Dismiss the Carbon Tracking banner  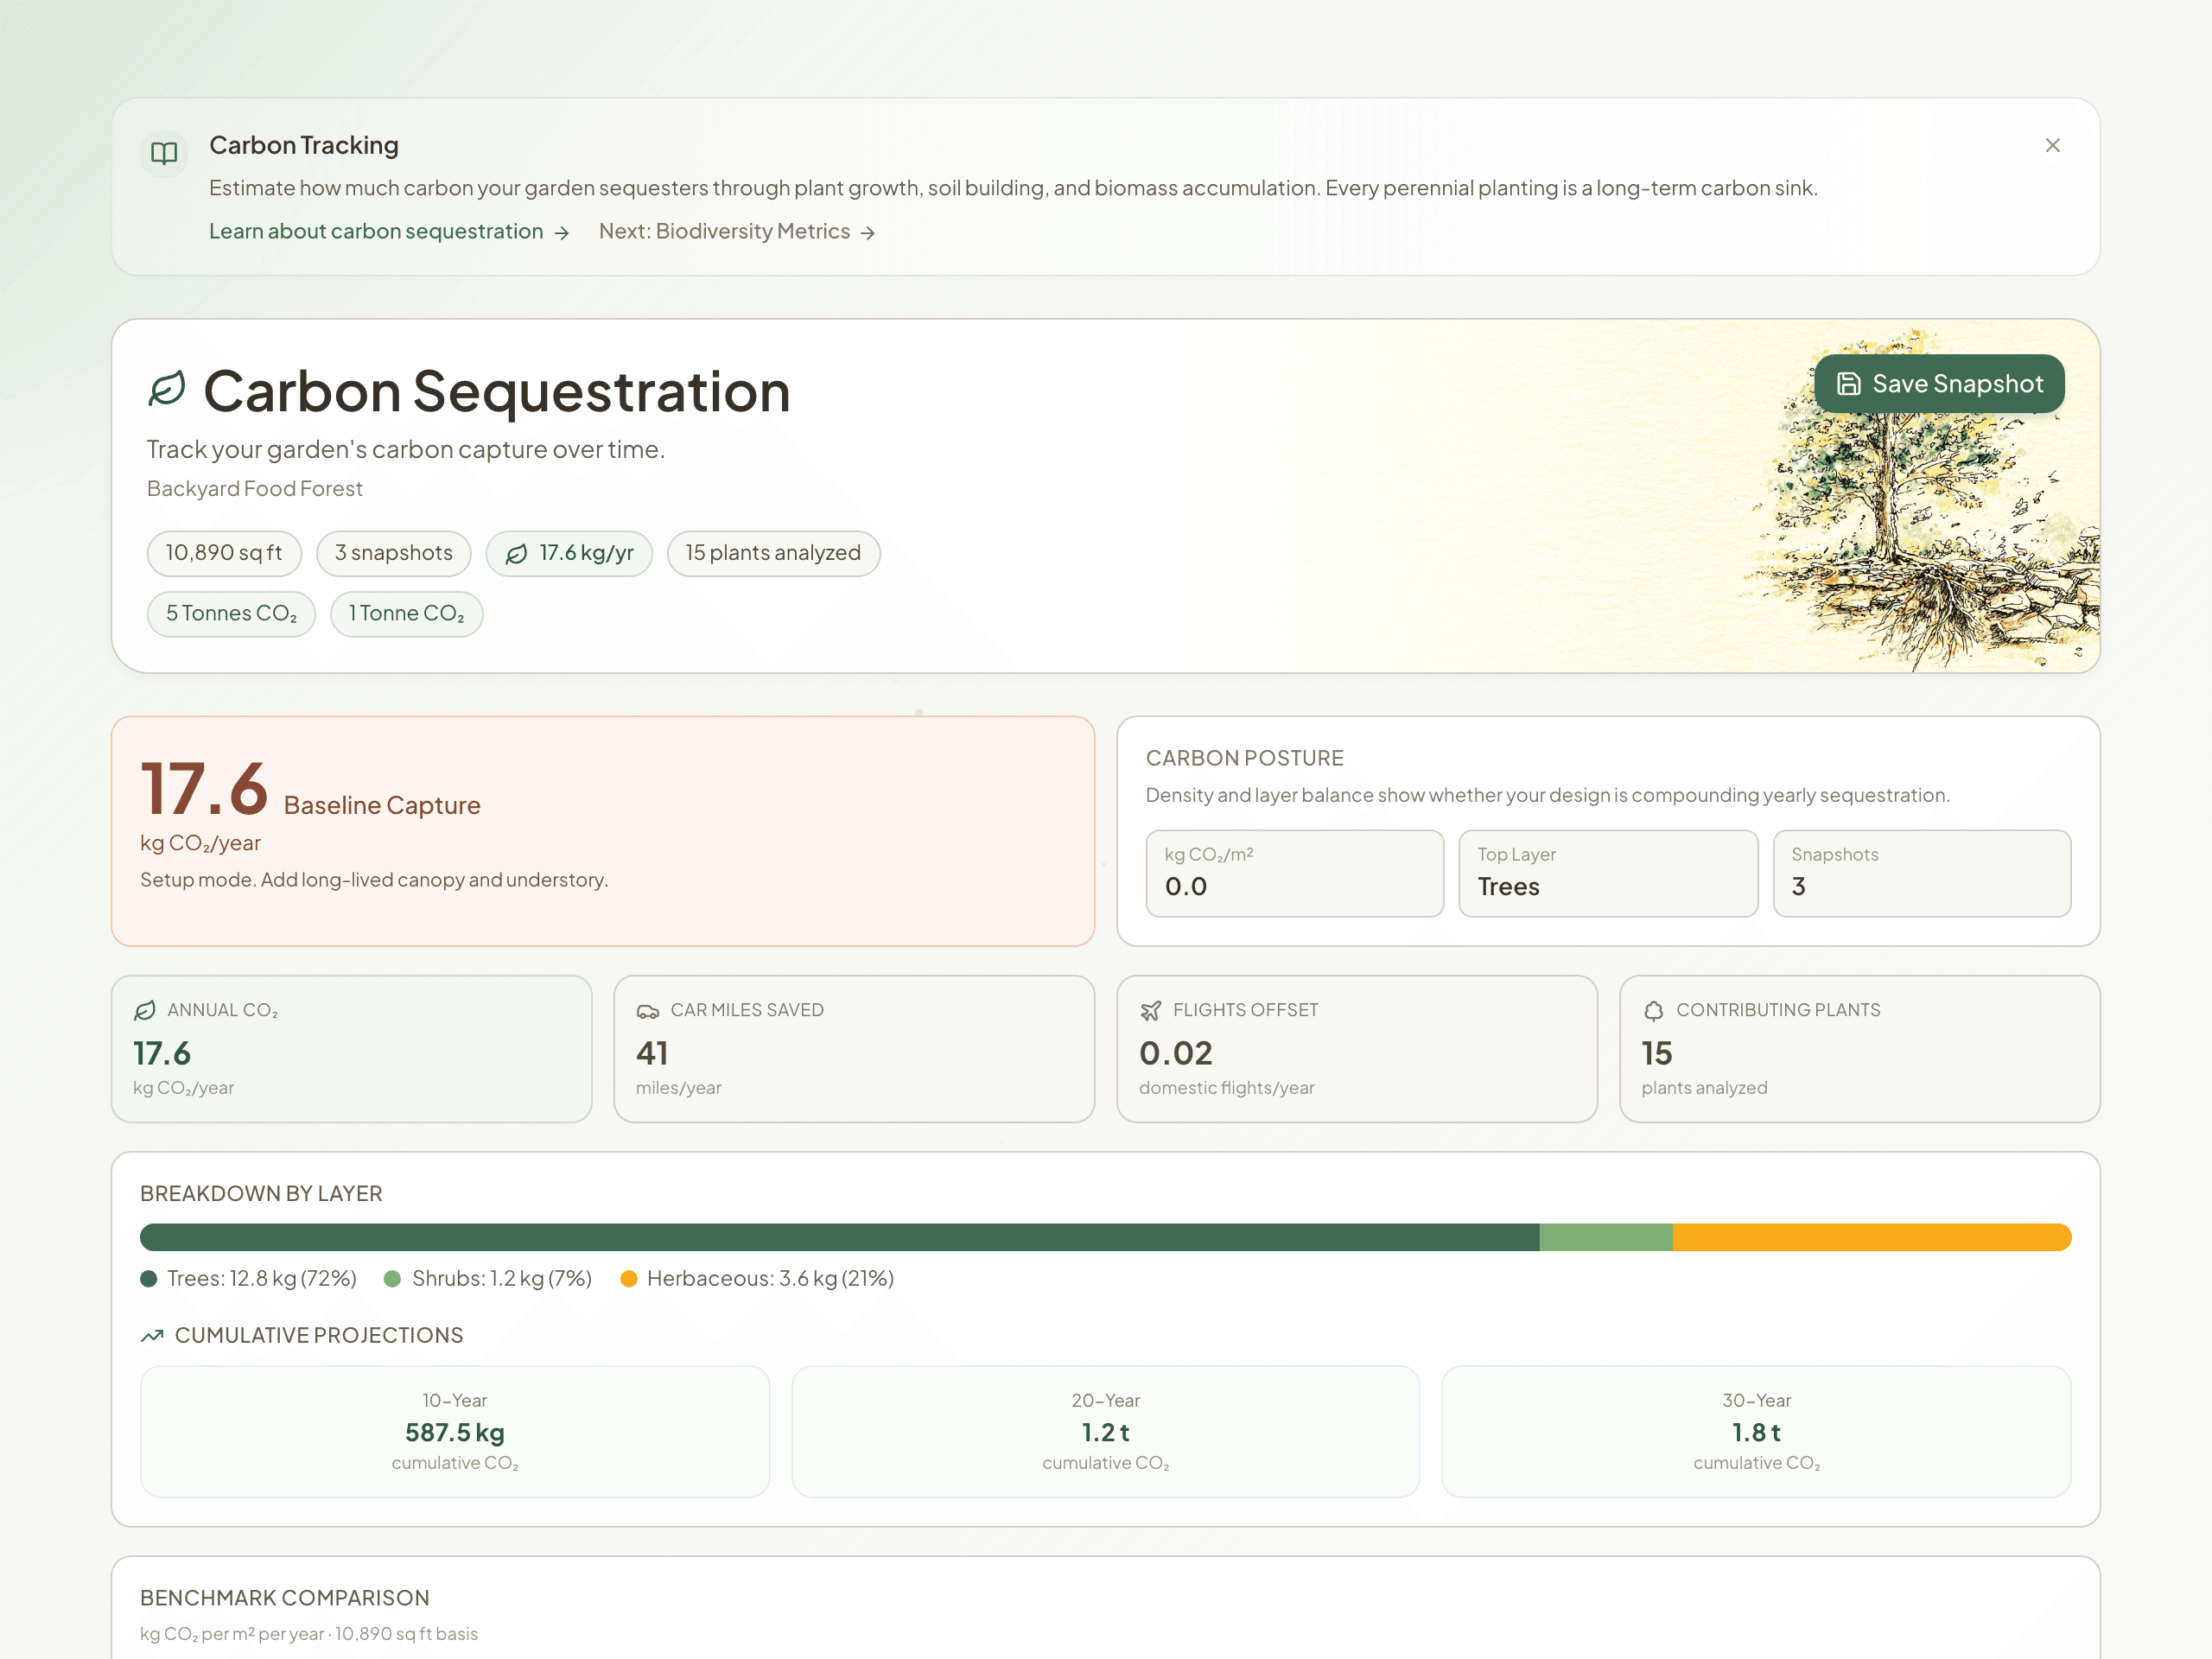pyautogui.click(x=2053, y=145)
